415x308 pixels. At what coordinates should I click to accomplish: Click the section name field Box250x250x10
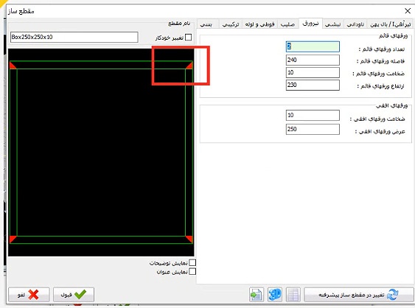(x=74, y=37)
